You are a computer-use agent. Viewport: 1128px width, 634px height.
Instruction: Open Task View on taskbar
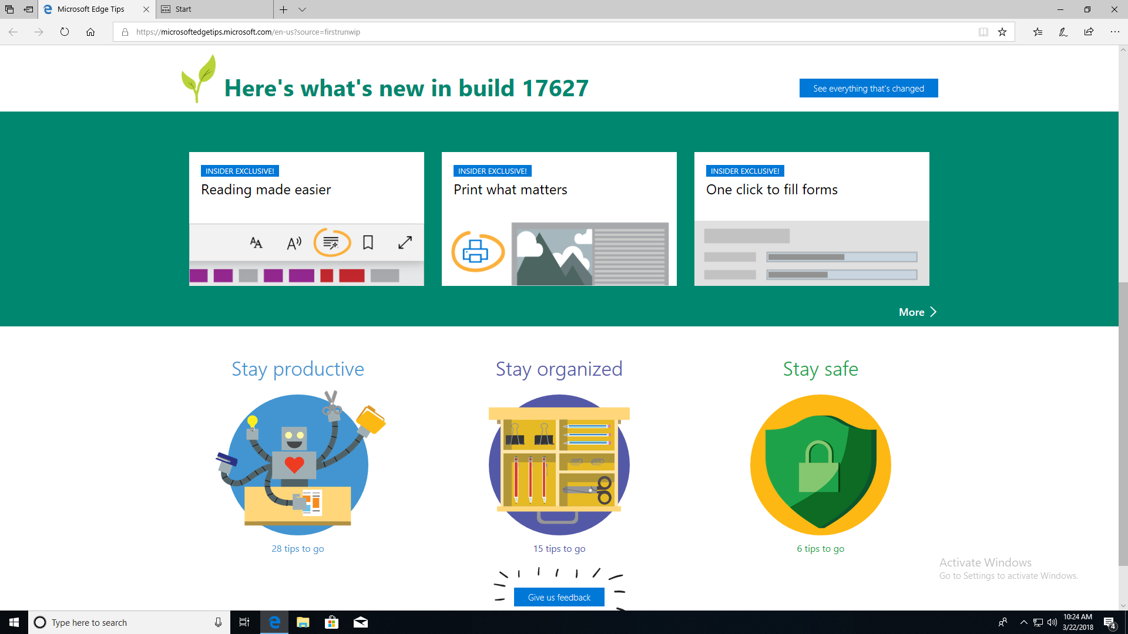[x=244, y=622]
